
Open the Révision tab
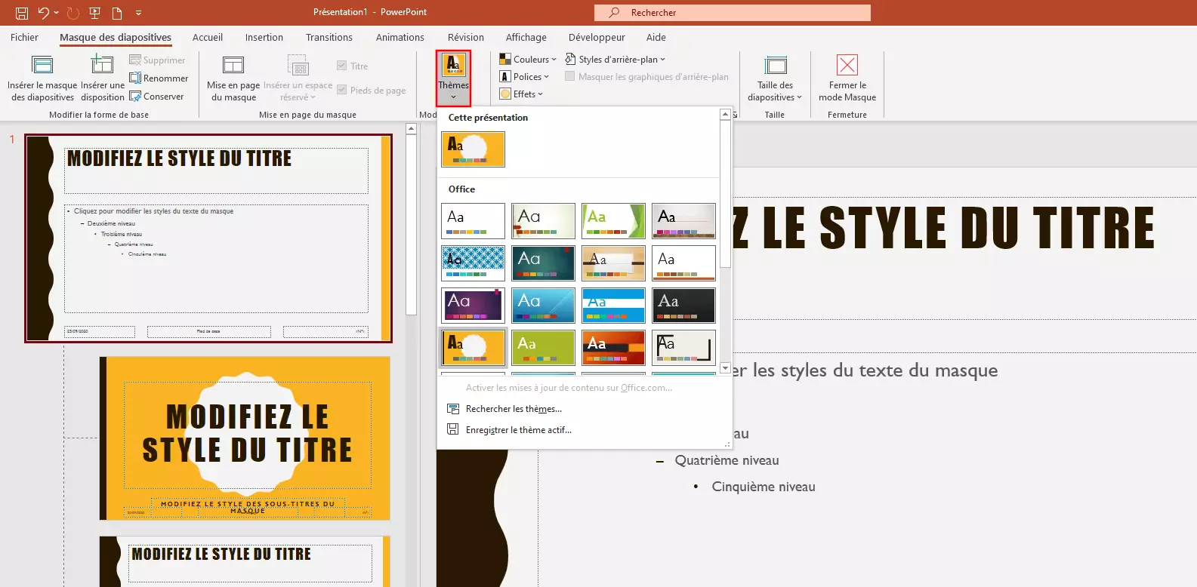point(466,37)
